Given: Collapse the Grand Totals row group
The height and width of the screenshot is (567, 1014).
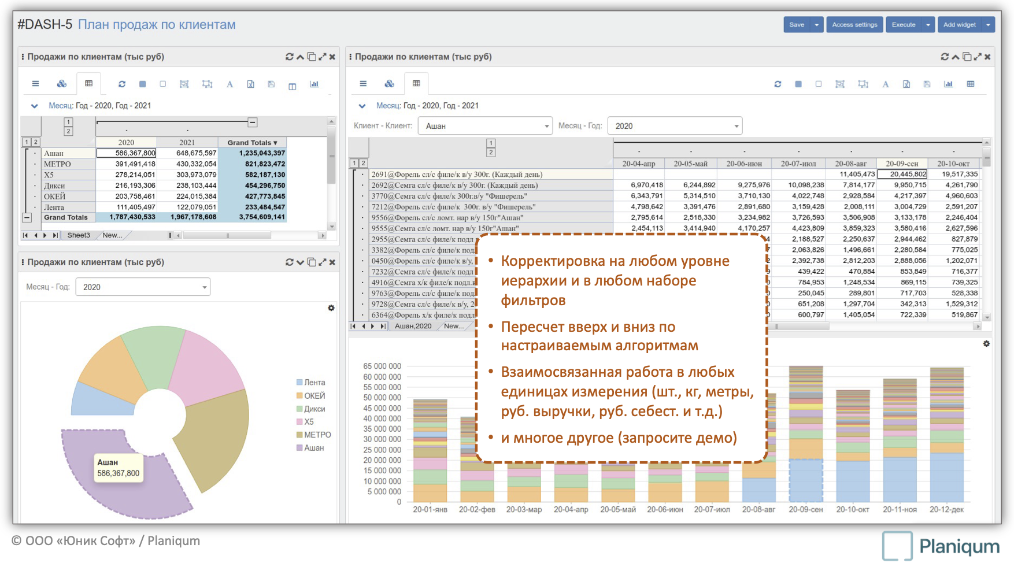Looking at the screenshot, I should [x=27, y=218].
